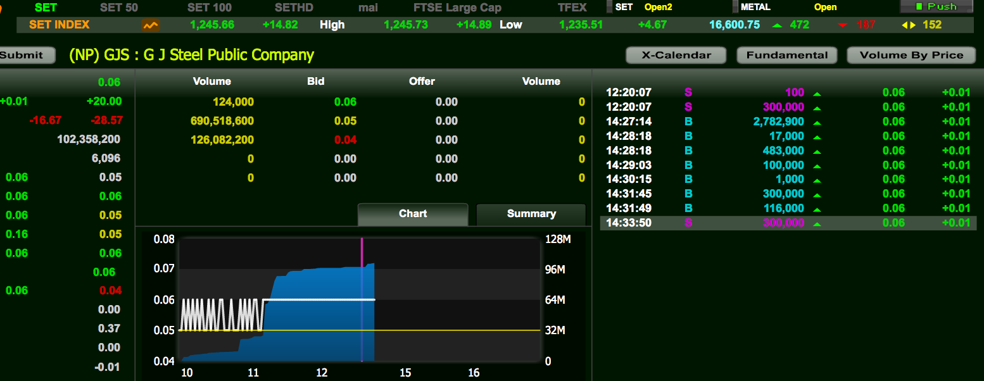Screen dimensions: 984x381
Task: Click the trade volume 116,000
Action: tap(785, 208)
